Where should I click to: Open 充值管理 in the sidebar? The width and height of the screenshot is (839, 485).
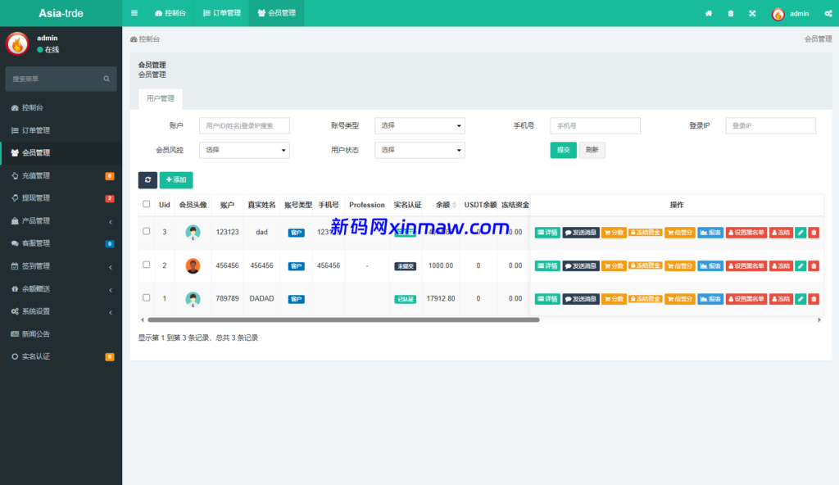(61, 175)
